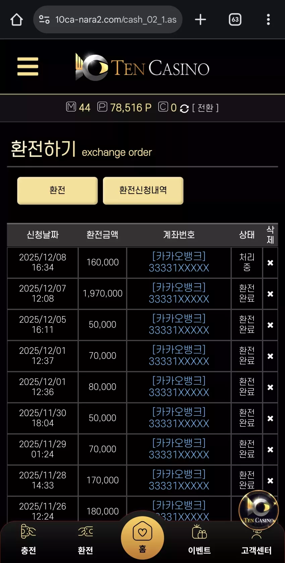This screenshot has width=285, height=563.
Task: Delete the 160,000 withdrawal request row
Action: [x=270, y=263]
